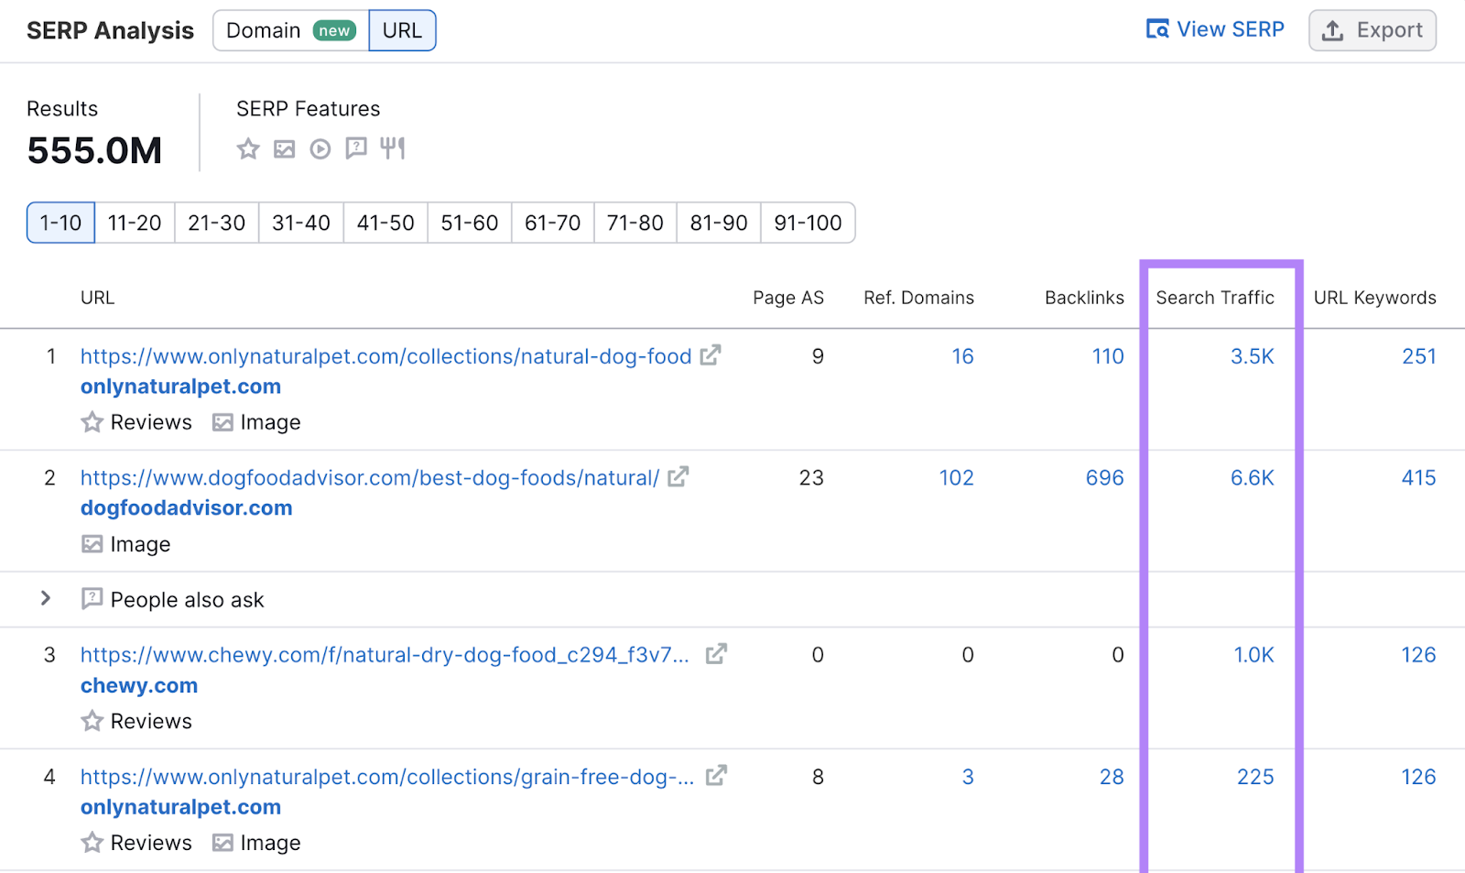Click Image icon under grain-free result
The height and width of the screenshot is (873, 1465).
(x=222, y=843)
